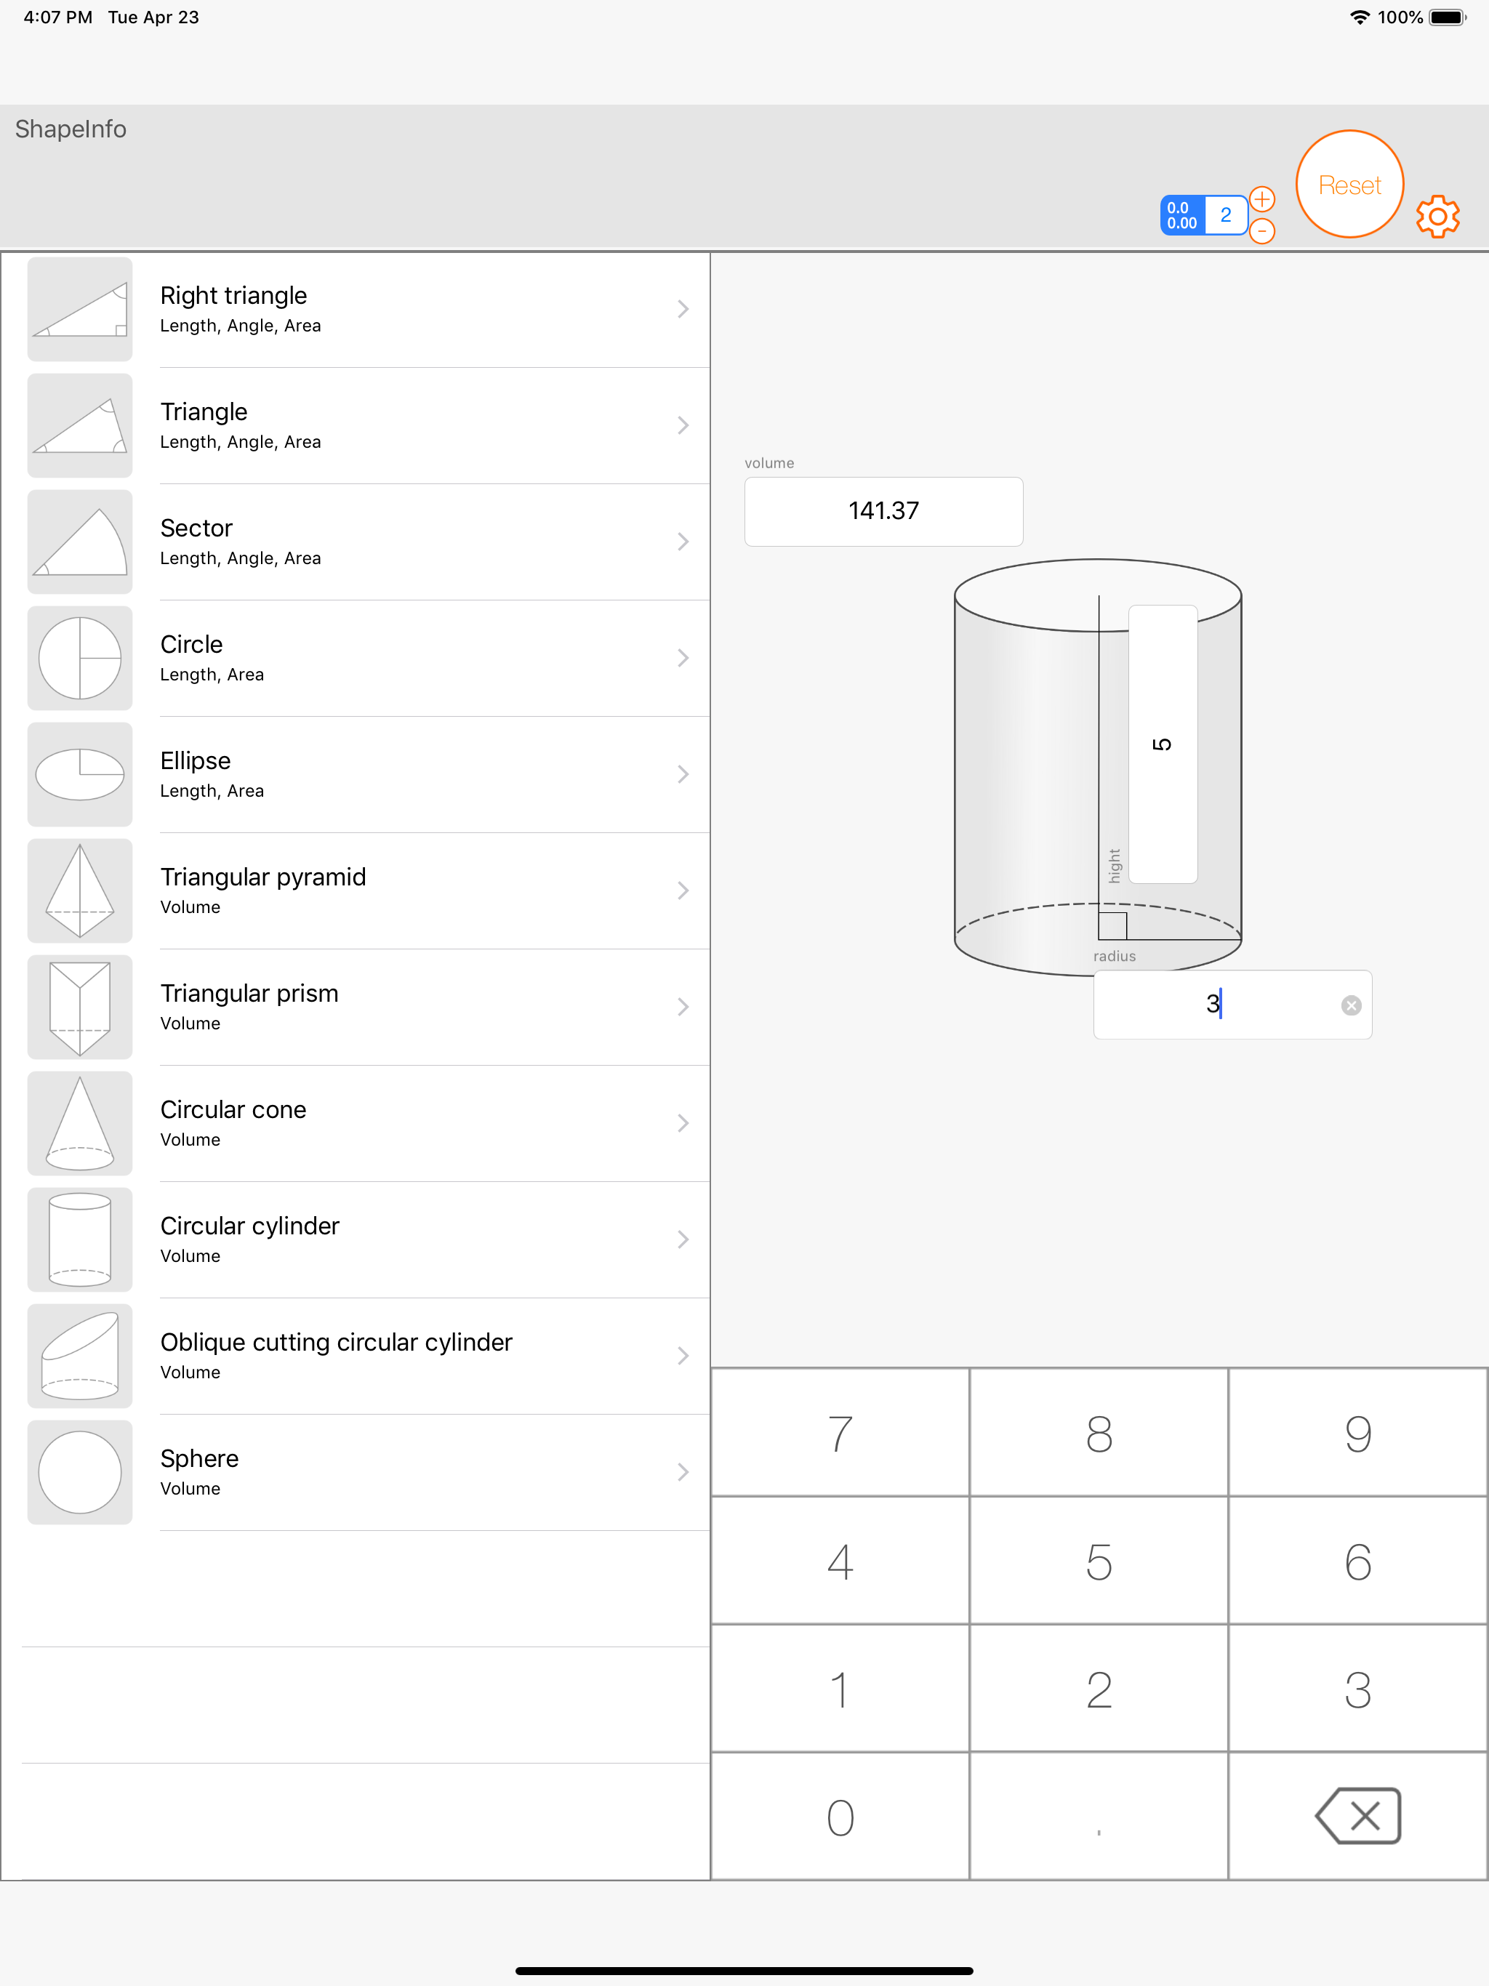Tap the volume field showing 141.37

(x=883, y=512)
